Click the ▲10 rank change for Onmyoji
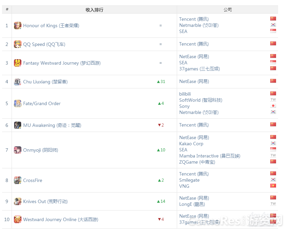Viewport: 291px width, 232px height. pos(161,150)
